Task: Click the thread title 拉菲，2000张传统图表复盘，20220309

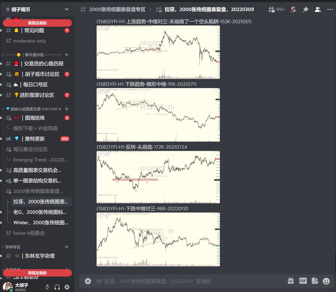Action: (x=209, y=10)
